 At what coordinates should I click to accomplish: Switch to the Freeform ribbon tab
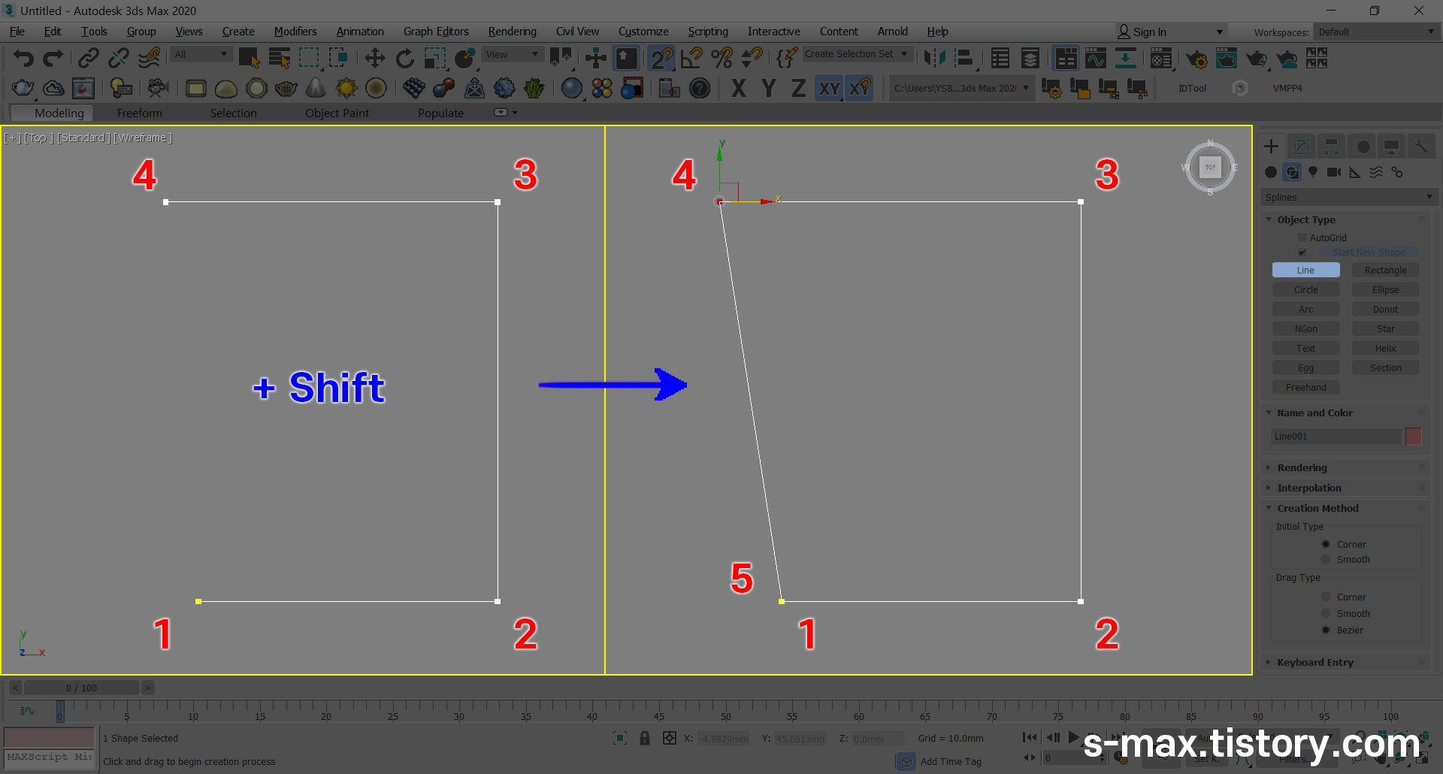coord(140,113)
